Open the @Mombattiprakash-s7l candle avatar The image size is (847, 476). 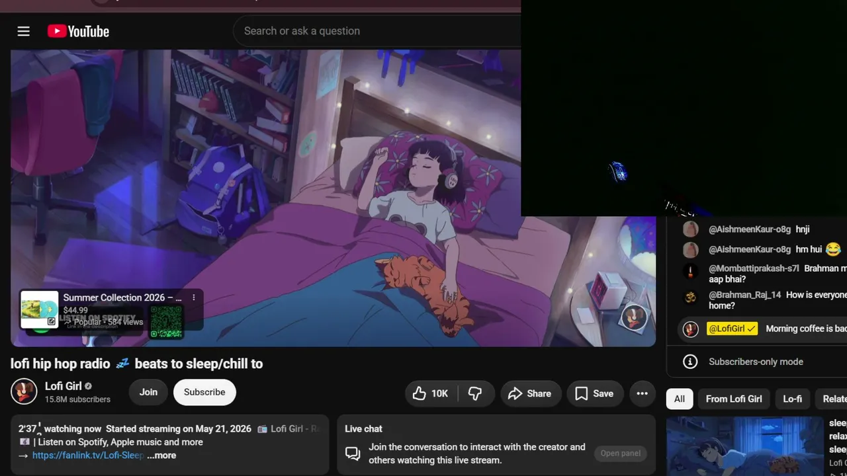pyautogui.click(x=690, y=270)
